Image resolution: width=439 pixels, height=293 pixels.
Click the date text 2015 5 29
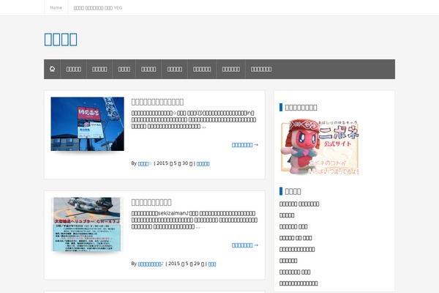click(x=186, y=264)
